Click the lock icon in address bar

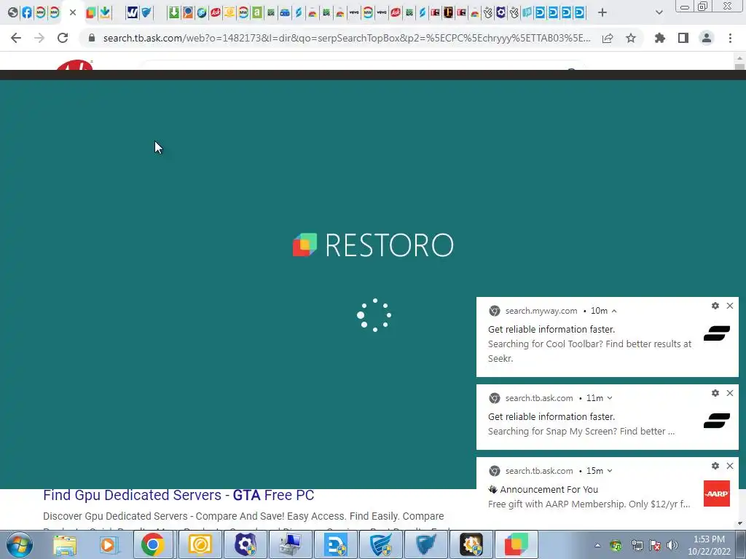click(x=92, y=38)
